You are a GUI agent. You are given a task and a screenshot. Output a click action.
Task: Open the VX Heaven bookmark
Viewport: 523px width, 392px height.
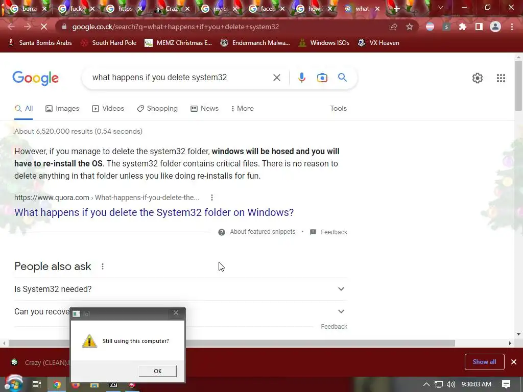click(378, 43)
